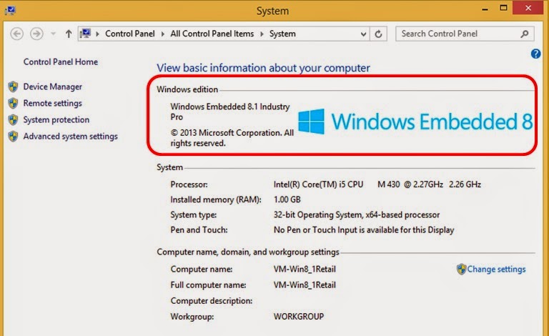
Task: Close the System window
Action: (528, 8)
